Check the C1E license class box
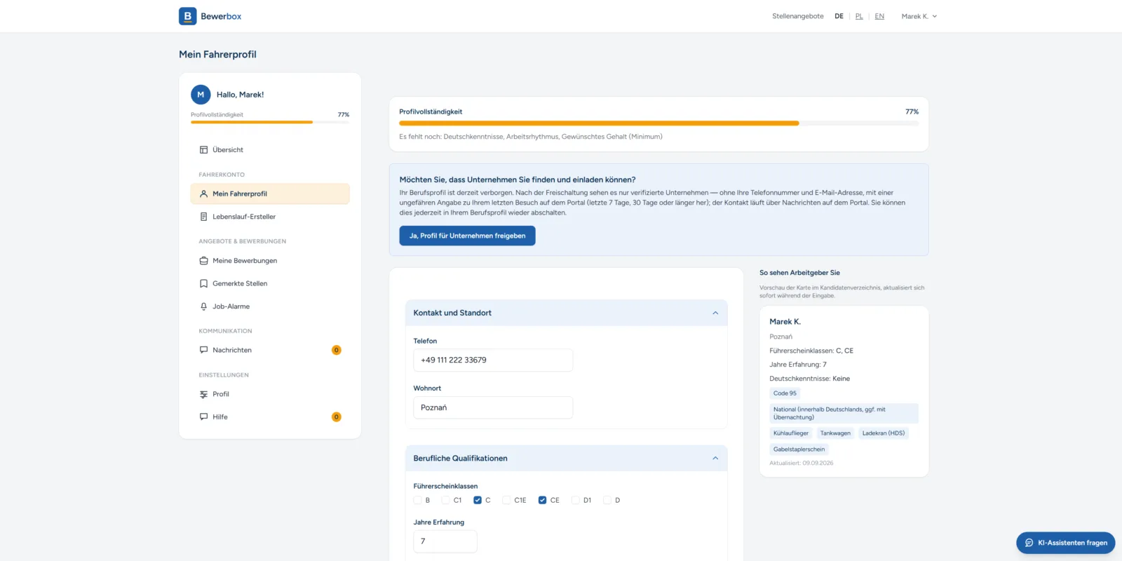Viewport: 1122px width, 561px height. [506, 501]
